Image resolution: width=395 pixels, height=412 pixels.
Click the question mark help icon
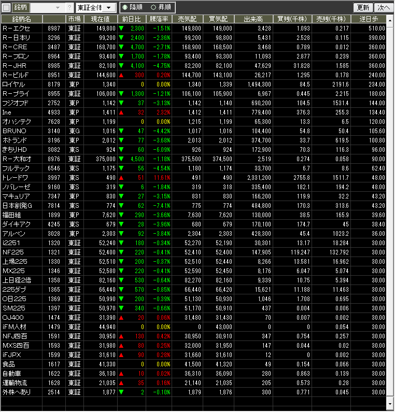pyautogui.click(x=70, y=8)
